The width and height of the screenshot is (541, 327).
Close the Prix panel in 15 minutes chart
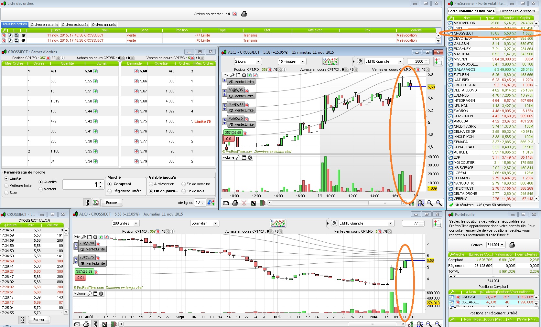tap(244, 75)
